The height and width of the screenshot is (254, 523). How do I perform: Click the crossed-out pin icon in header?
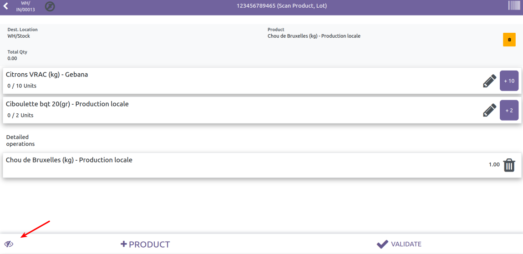coord(50,6)
